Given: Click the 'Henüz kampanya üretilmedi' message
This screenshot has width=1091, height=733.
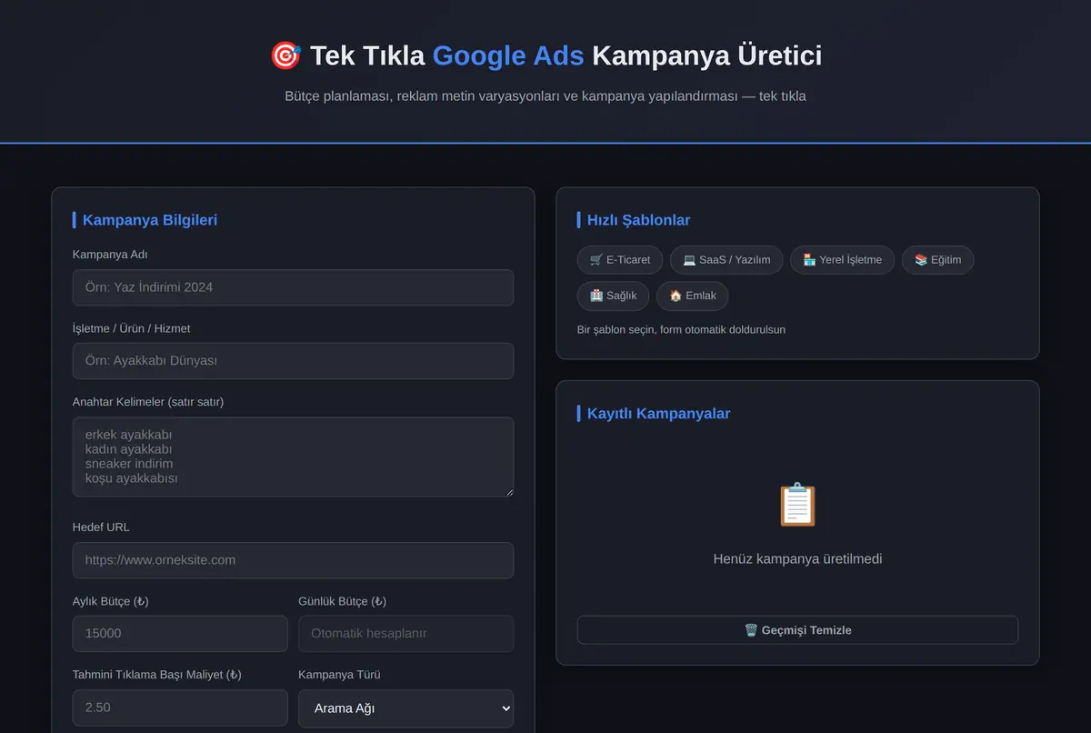Looking at the screenshot, I should click(797, 559).
